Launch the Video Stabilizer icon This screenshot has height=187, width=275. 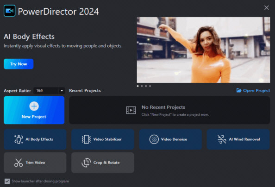86,139
